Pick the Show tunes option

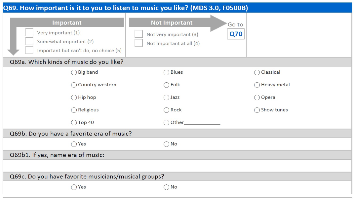(x=257, y=110)
